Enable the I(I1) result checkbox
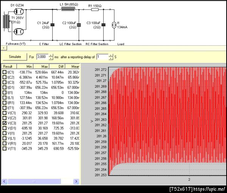Image resolution: width=227 pixels, height=193 pixels. [5, 93]
